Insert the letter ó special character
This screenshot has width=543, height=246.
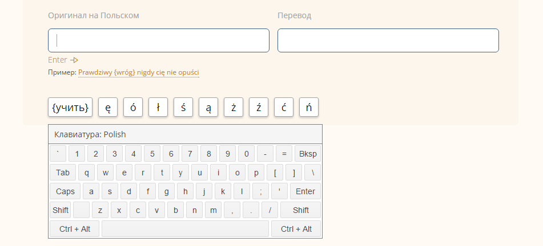133,108
